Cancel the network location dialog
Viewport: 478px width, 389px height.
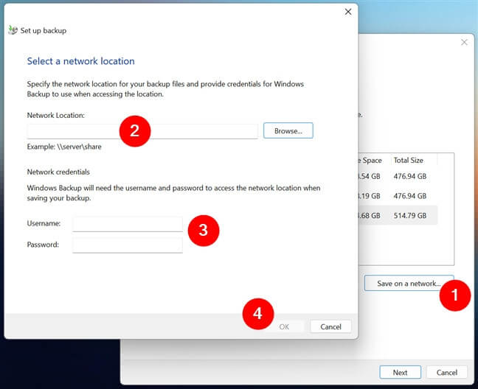click(x=330, y=326)
